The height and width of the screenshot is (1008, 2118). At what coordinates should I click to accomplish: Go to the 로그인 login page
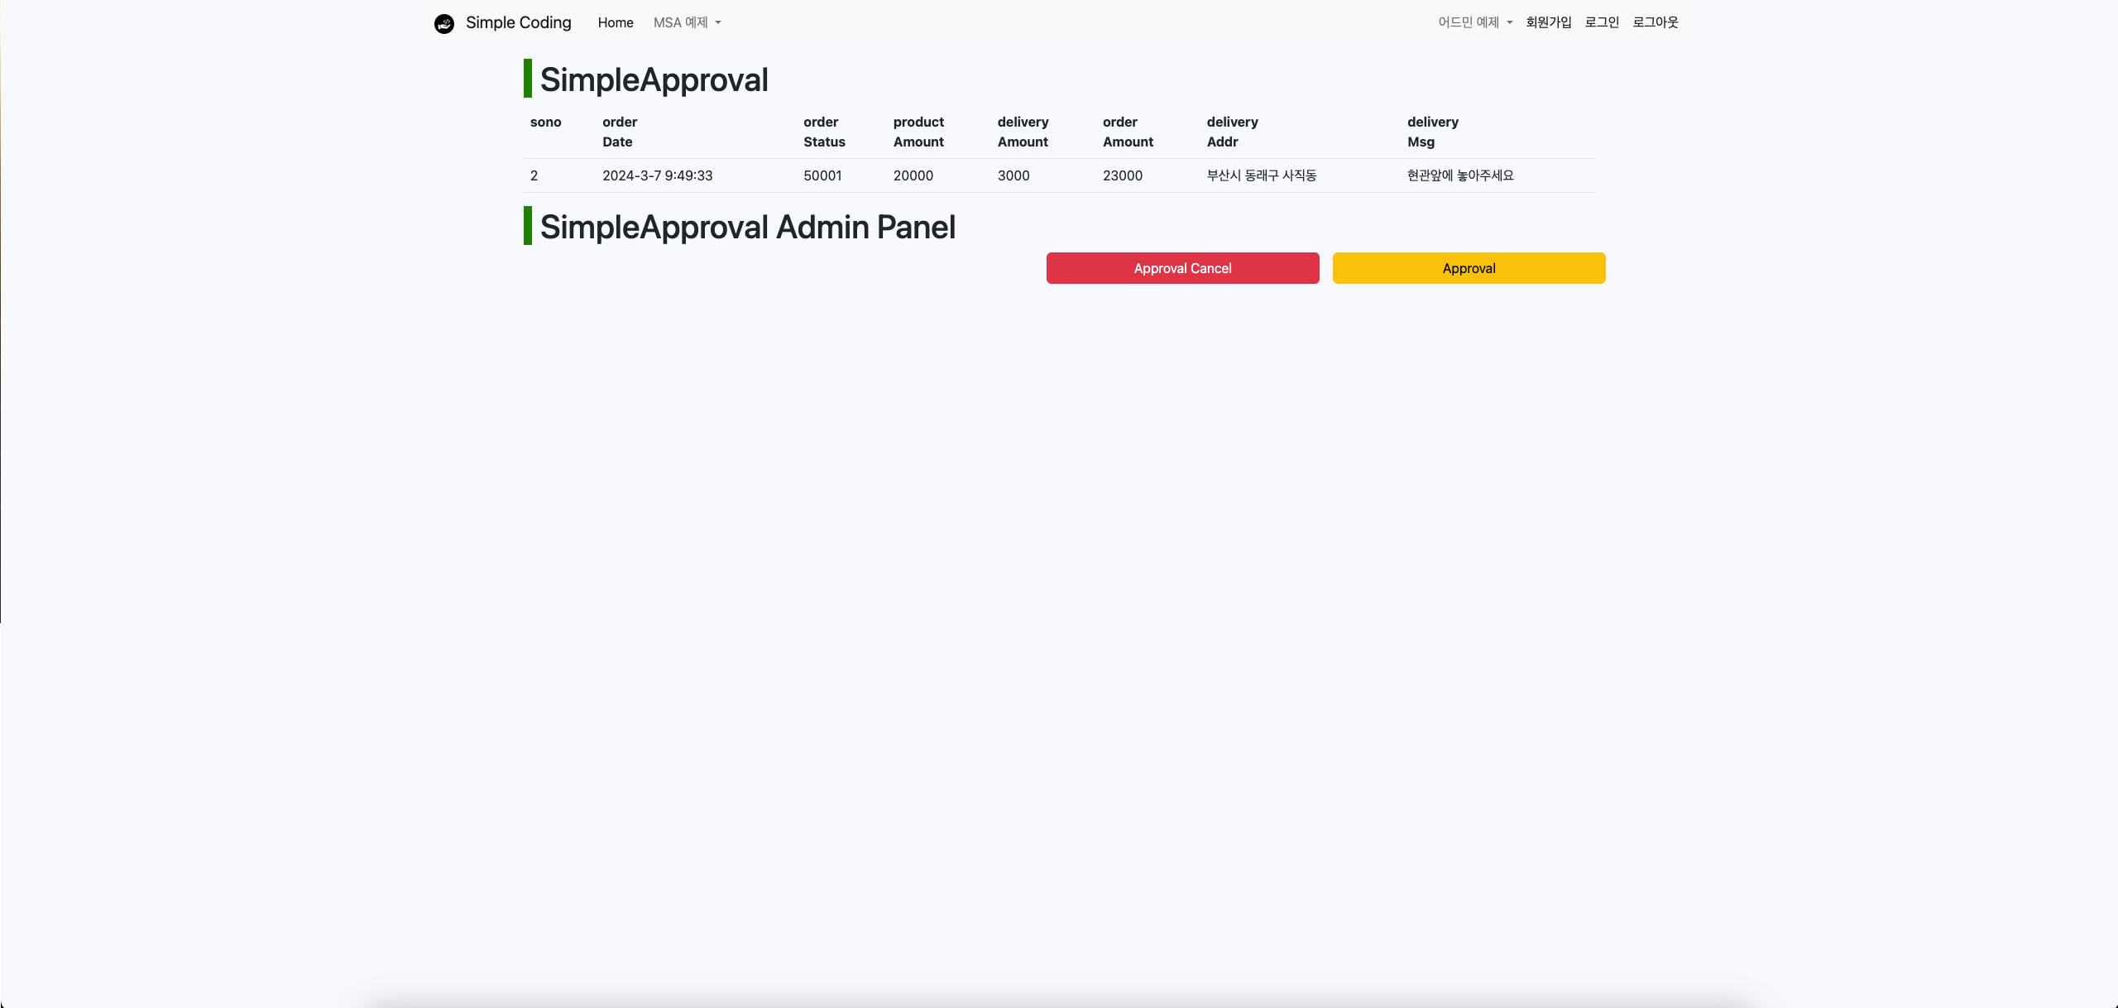coord(1601,22)
